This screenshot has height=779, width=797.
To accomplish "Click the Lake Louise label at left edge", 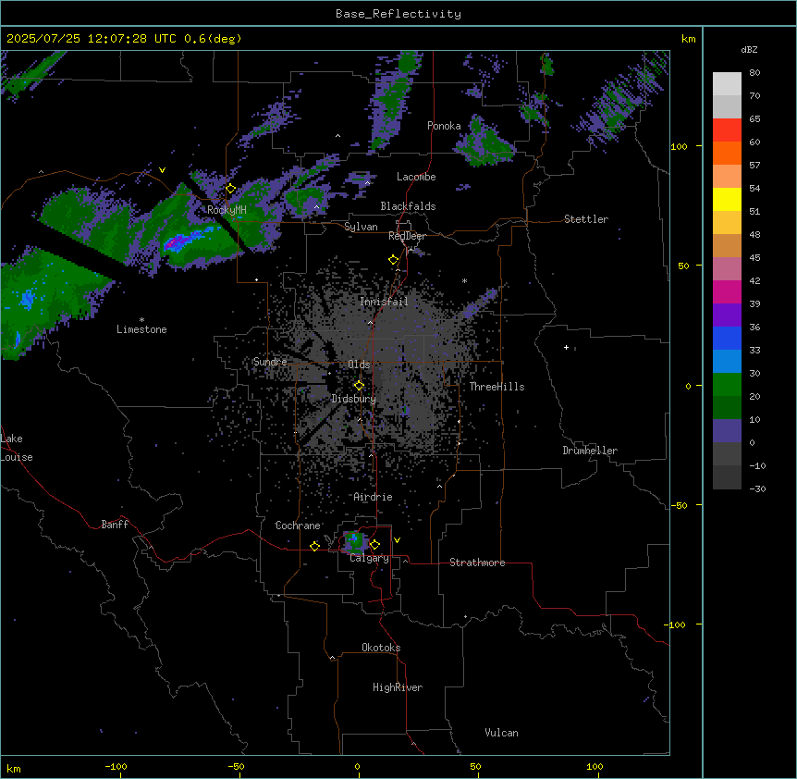I will [17, 448].
